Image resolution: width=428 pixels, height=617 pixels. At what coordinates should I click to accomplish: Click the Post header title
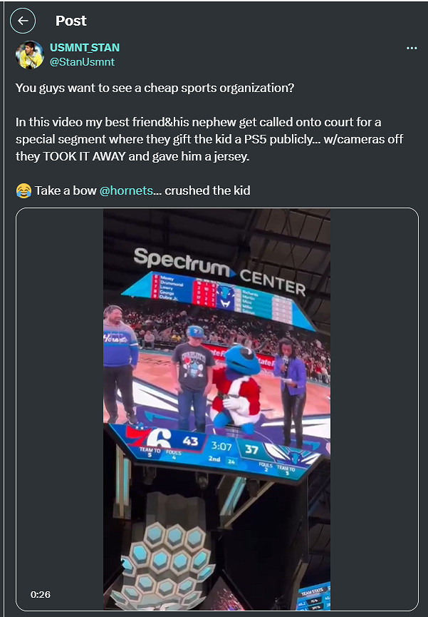tap(71, 21)
